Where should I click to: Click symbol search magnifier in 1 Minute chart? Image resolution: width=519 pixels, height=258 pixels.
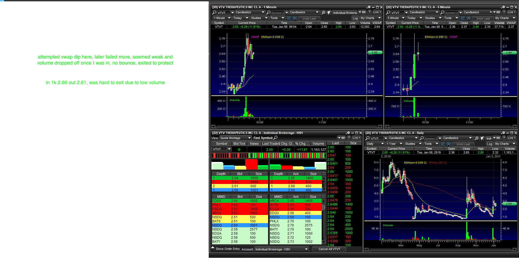pos(214,13)
